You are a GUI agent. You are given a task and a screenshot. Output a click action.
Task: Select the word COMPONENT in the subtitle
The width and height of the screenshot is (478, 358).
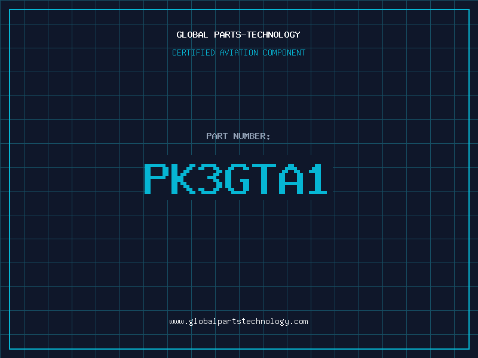284,53
